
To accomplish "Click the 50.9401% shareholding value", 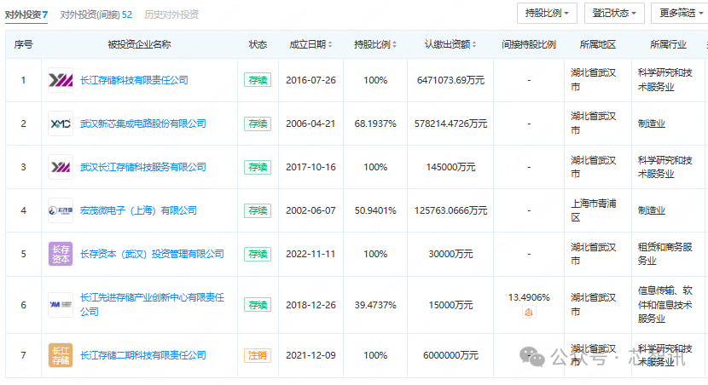I will pos(375,210).
